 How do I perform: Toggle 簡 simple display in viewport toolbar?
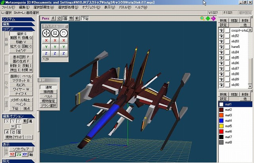pos(71,19)
